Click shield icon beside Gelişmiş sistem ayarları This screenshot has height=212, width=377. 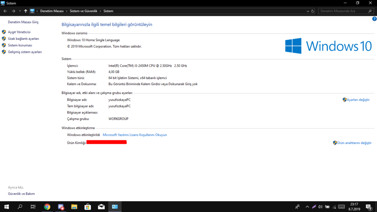4,52
